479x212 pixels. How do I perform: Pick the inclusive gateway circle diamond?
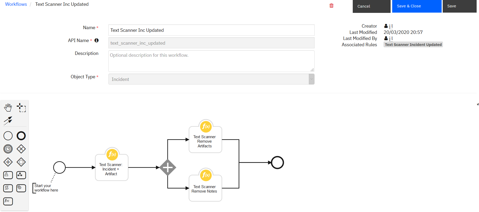click(x=21, y=162)
